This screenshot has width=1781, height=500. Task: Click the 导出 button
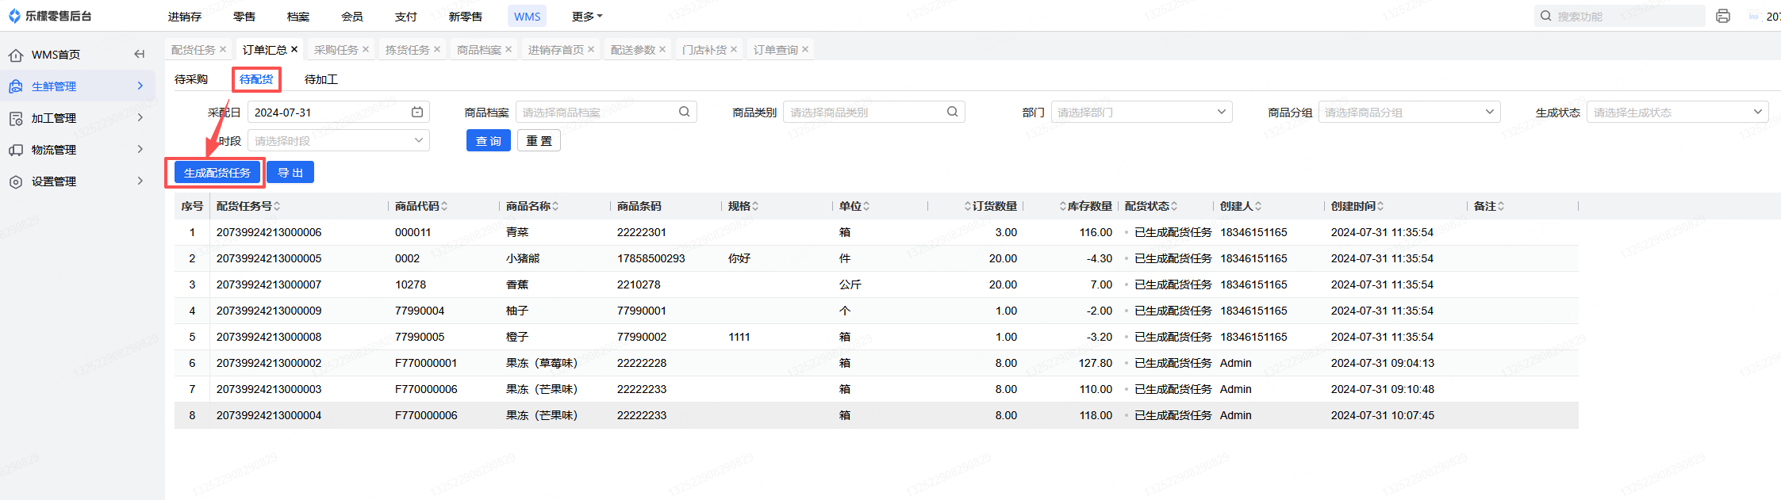(x=290, y=173)
